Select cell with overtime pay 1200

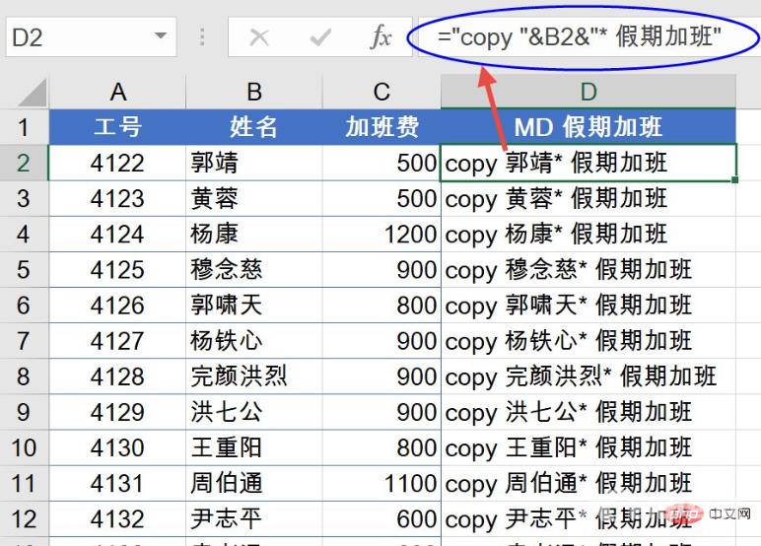381,234
